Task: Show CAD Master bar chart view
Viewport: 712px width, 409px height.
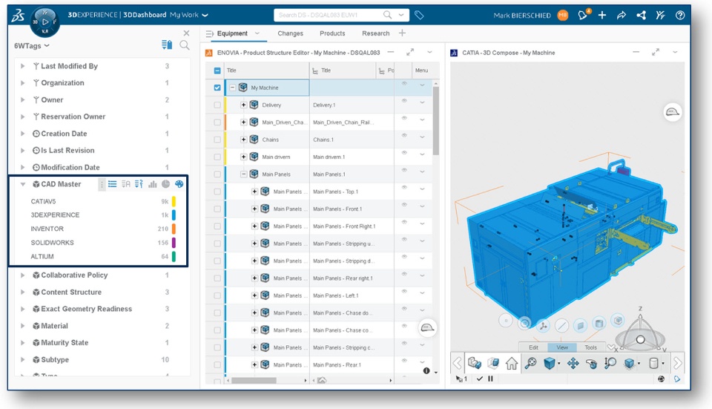Action: coord(153,184)
